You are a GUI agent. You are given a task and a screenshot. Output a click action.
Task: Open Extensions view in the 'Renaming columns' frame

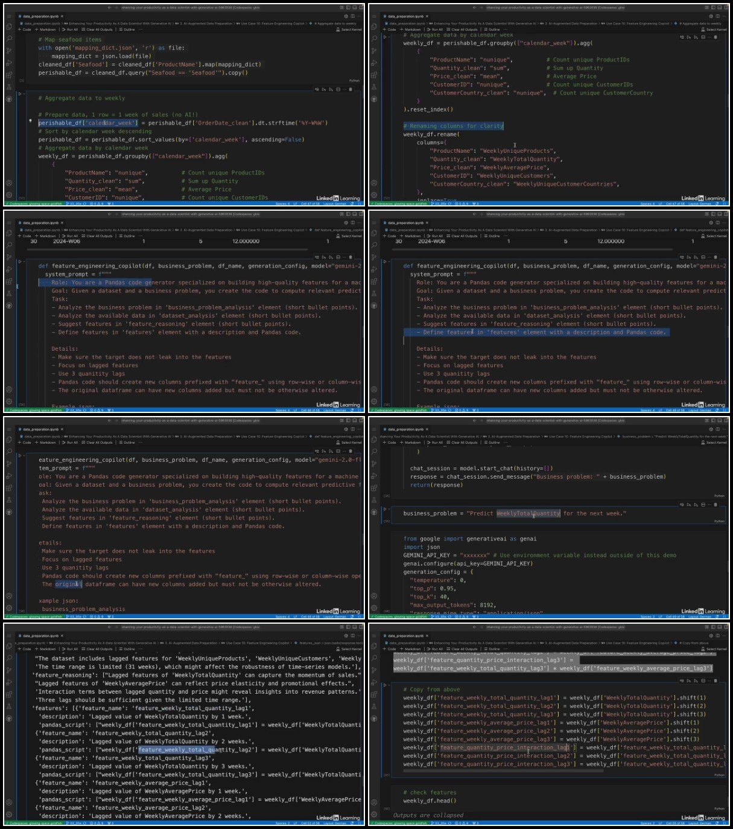(x=374, y=75)
